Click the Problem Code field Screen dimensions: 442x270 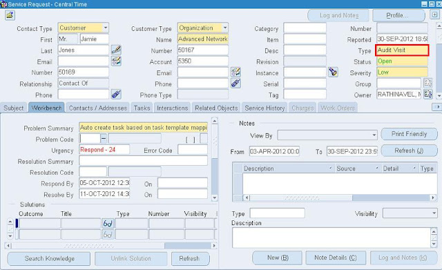(90, 138)
